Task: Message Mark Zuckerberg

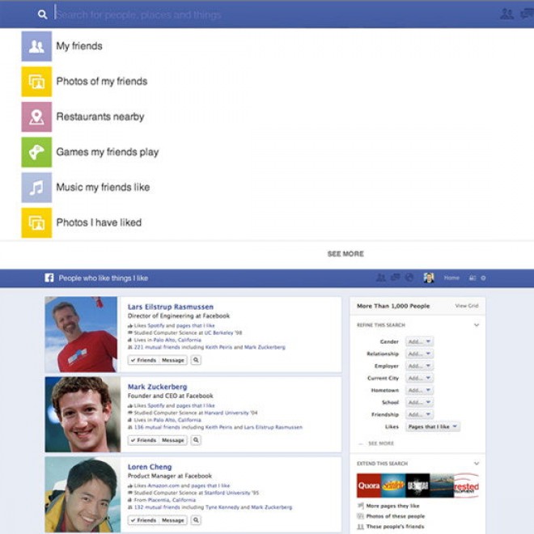Action: click(172, 440)
